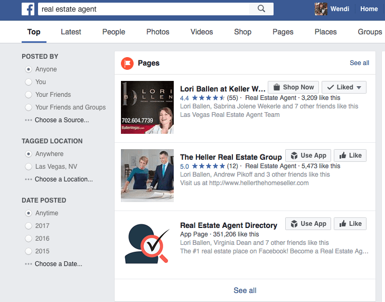Click the rating stars for Lori Ballen
Screen dimensions: 385x302
click(209, 98)
